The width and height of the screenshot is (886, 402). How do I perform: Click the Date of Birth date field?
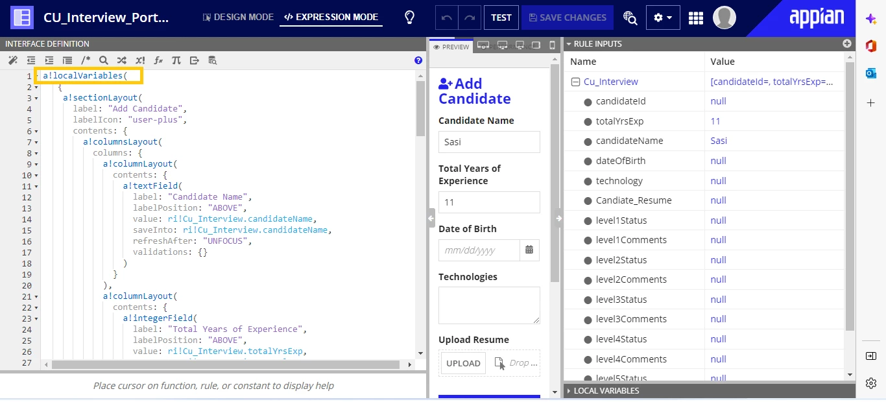479,250
